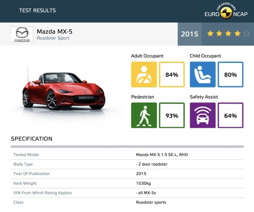This screenshot has height=212, width=254.
Task: Click the Mazda MX-5 title
Action: coord(54,31)
